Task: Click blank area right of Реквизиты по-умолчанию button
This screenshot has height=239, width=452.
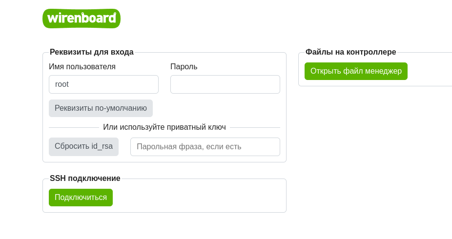Action: pos(215,108)
